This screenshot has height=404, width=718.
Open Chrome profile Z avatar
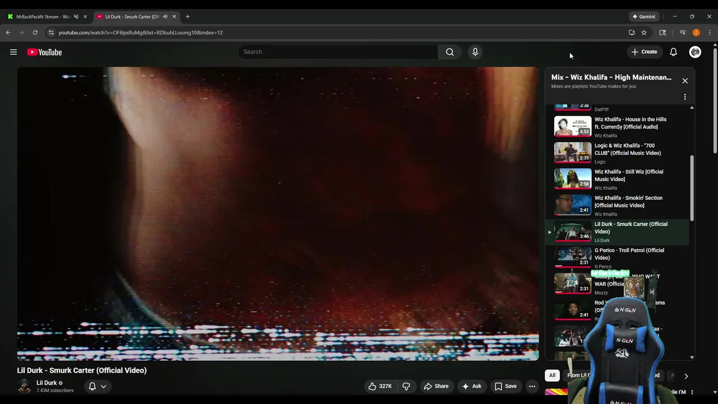tap(696, 33)
